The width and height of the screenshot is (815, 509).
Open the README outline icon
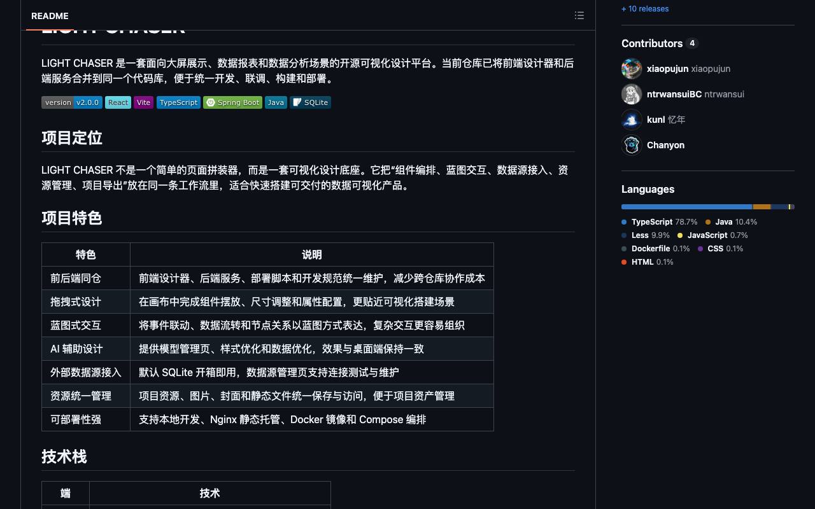tap(579, 15)
